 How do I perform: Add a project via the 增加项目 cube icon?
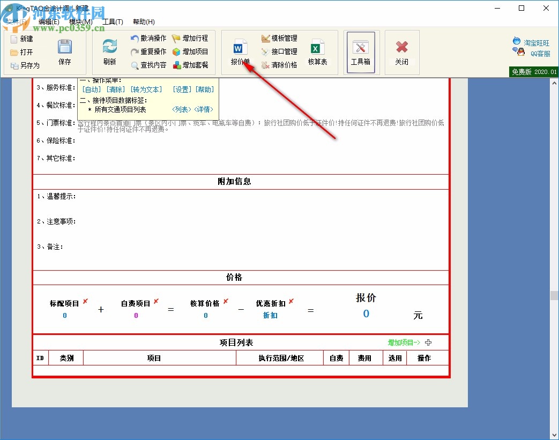pyautogui.click(x=190, y=51)
